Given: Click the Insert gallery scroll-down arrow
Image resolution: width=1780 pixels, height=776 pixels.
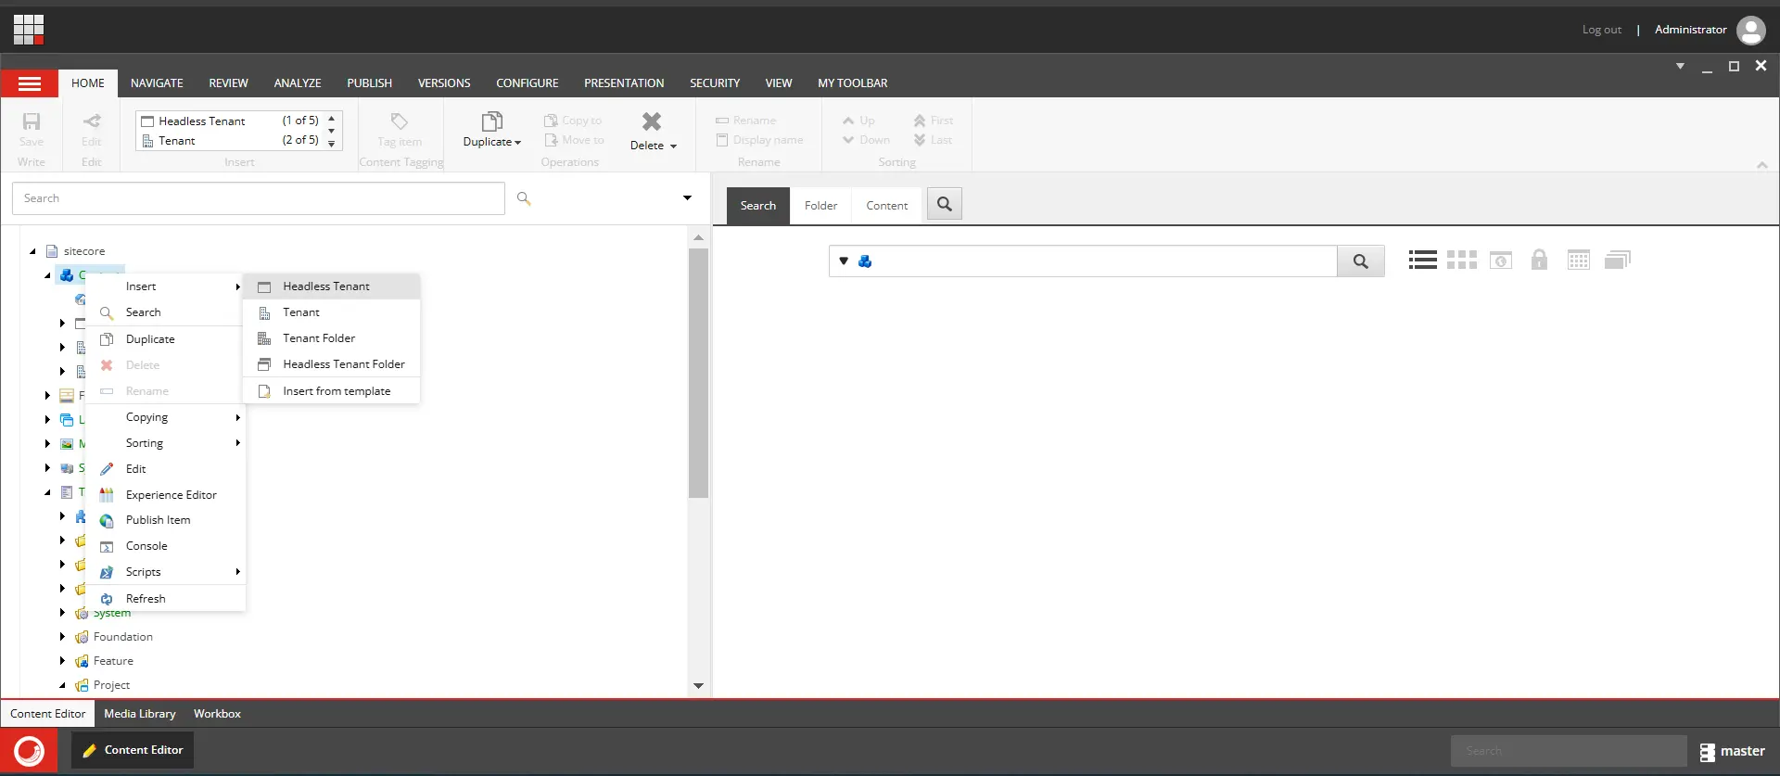Looking at the screenshot, I should (332, 131).
